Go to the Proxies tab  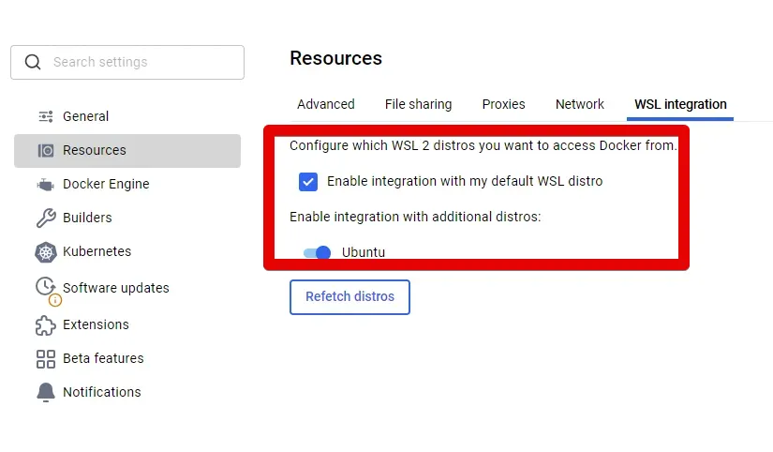click(x=503, y=104)
